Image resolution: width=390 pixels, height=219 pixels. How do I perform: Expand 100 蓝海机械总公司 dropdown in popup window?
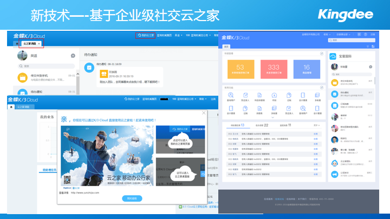pos(184,99)
